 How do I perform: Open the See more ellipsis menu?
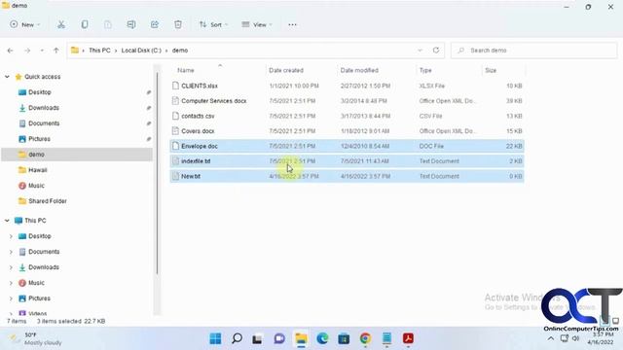click(x=292, y=24)
